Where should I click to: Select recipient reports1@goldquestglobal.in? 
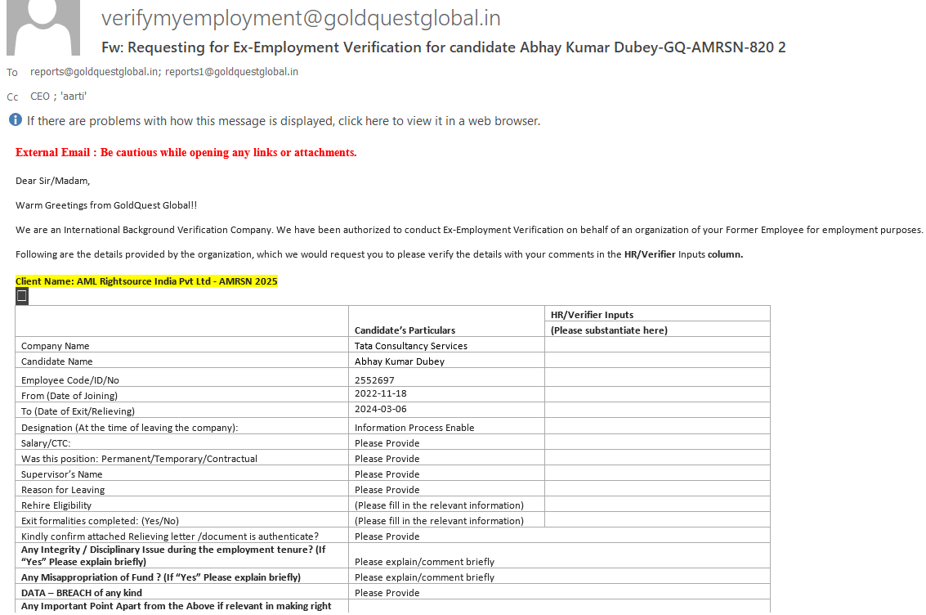tap(231, 71)
